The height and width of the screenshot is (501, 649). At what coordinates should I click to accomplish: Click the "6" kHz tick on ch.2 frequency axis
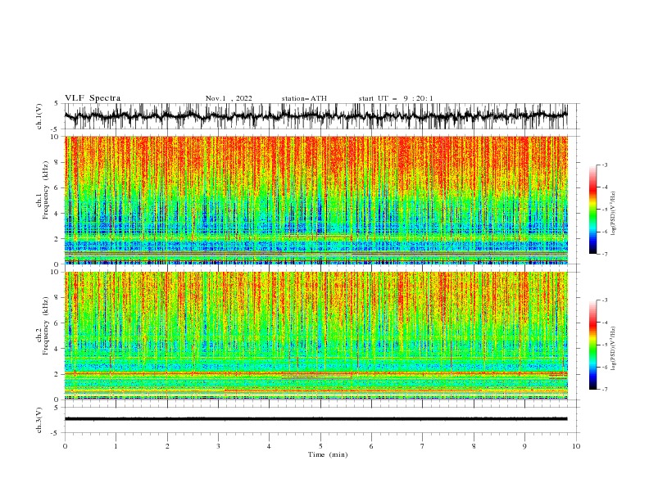pos(57,323)
